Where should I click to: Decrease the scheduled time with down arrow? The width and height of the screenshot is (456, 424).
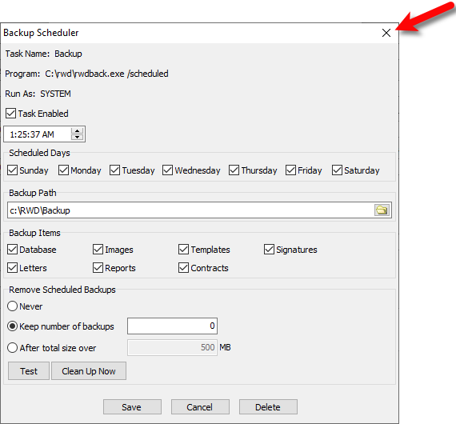77,138
